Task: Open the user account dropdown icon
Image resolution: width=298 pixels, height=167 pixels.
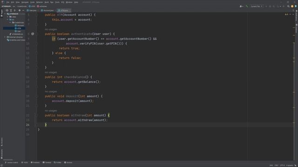Action: [241, 6]
